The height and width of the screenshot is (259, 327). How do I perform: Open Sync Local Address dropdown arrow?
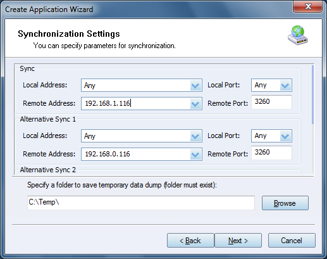(x=195, y=85)
